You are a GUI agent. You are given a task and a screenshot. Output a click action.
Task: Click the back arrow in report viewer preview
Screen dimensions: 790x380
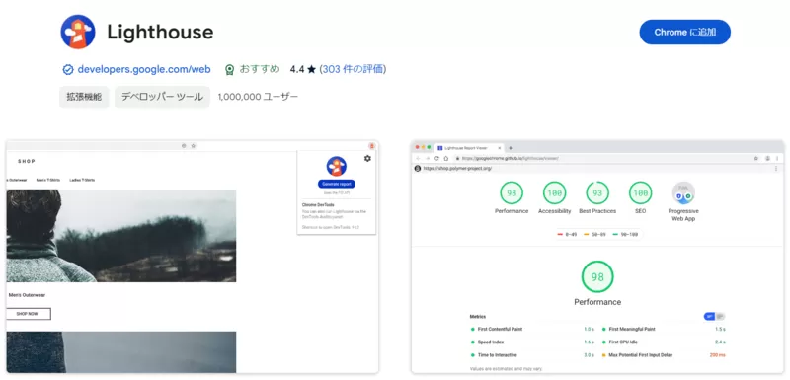418,158
